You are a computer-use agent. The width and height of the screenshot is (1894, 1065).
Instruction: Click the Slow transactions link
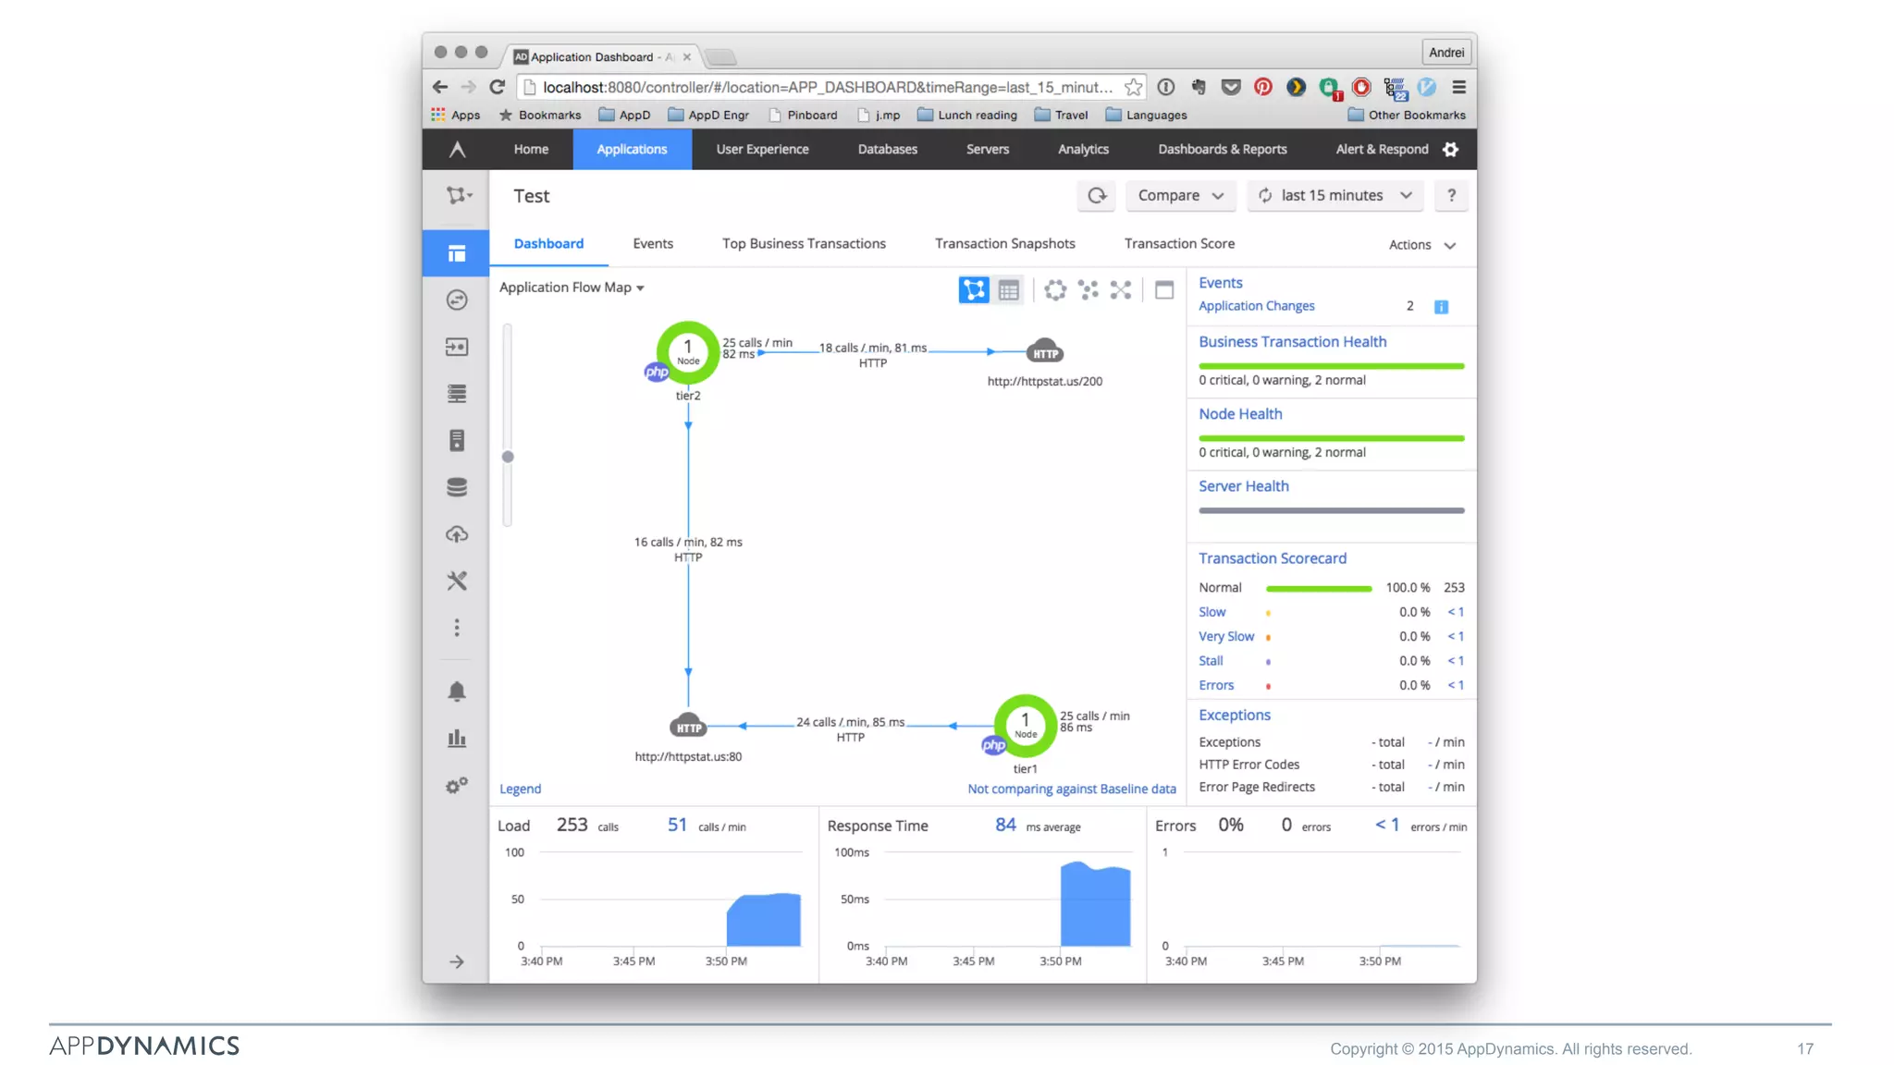tap(1211, 612)
